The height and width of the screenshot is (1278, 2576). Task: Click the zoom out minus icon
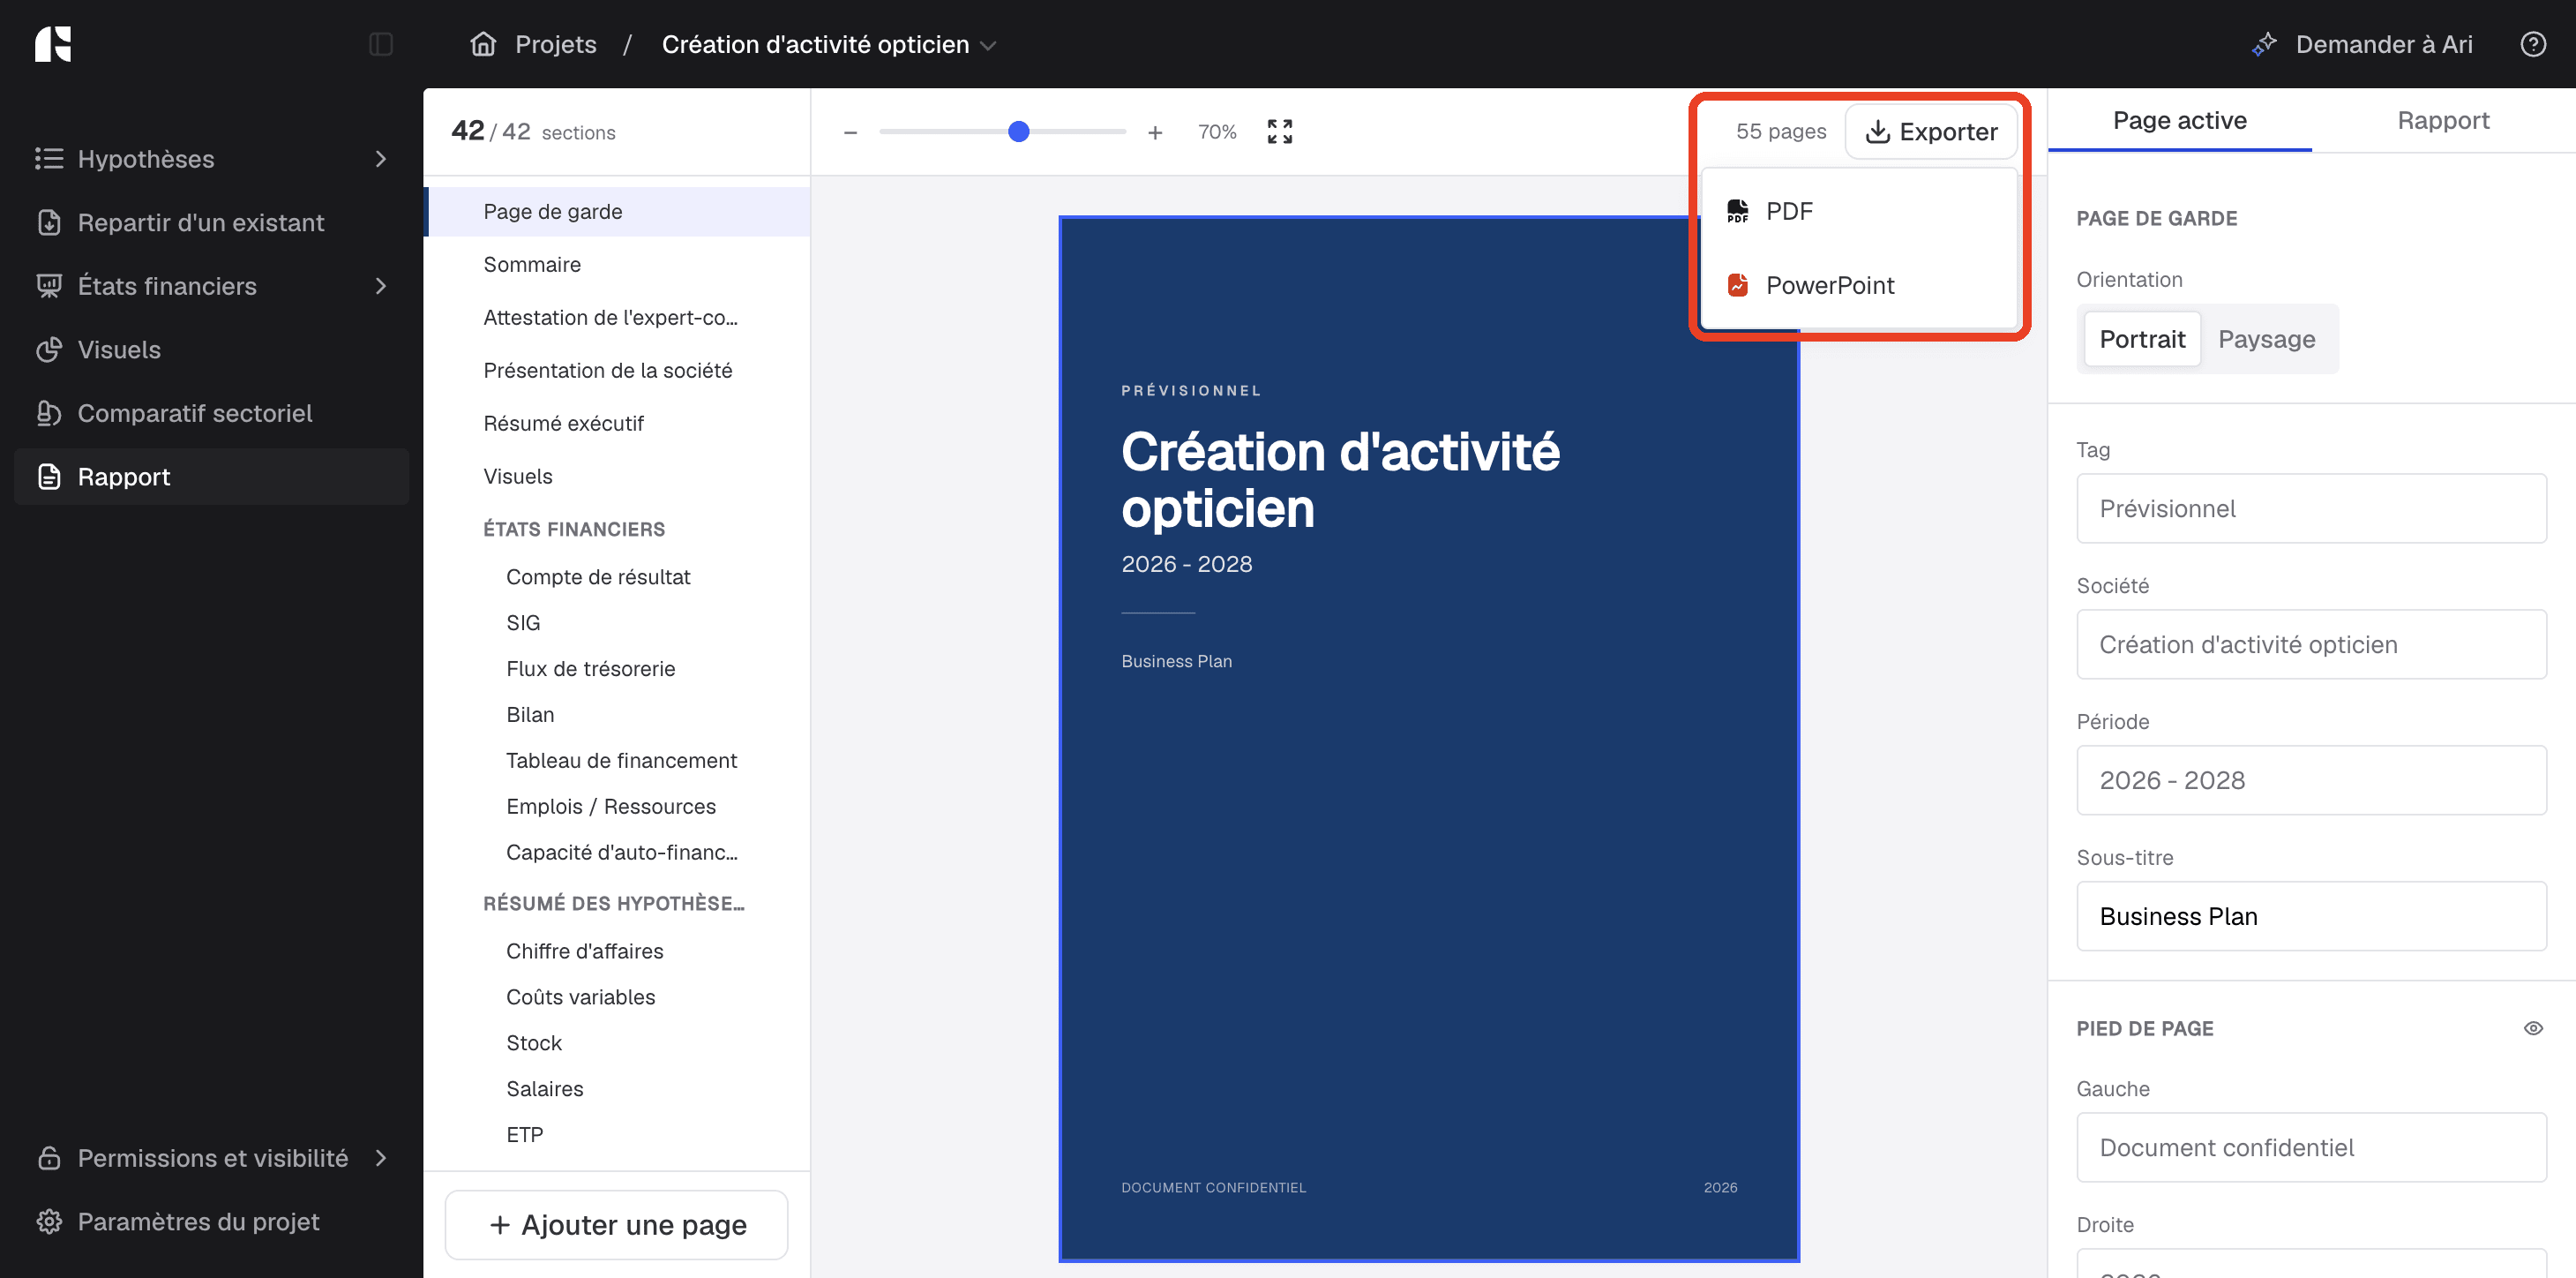click(850, 132)
